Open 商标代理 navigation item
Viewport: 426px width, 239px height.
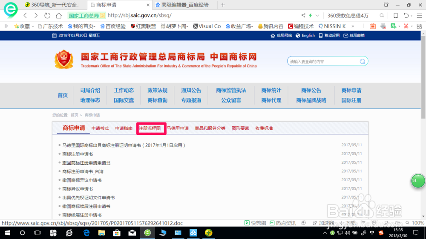(271, 100)
